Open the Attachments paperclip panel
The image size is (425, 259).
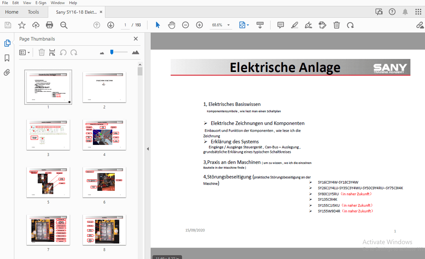[7, 72]
